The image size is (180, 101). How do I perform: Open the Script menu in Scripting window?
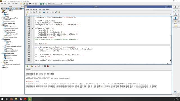(27, 9)
